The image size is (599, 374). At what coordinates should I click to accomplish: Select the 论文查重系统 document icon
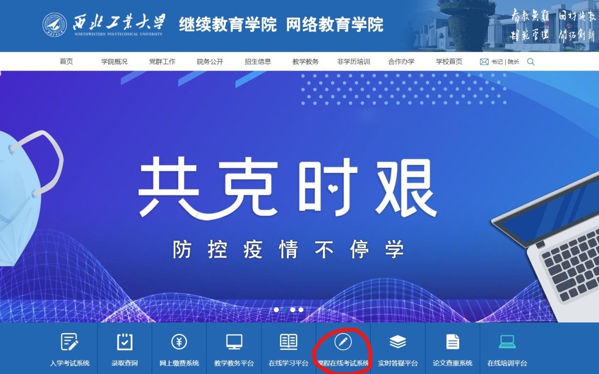[453, 340]
